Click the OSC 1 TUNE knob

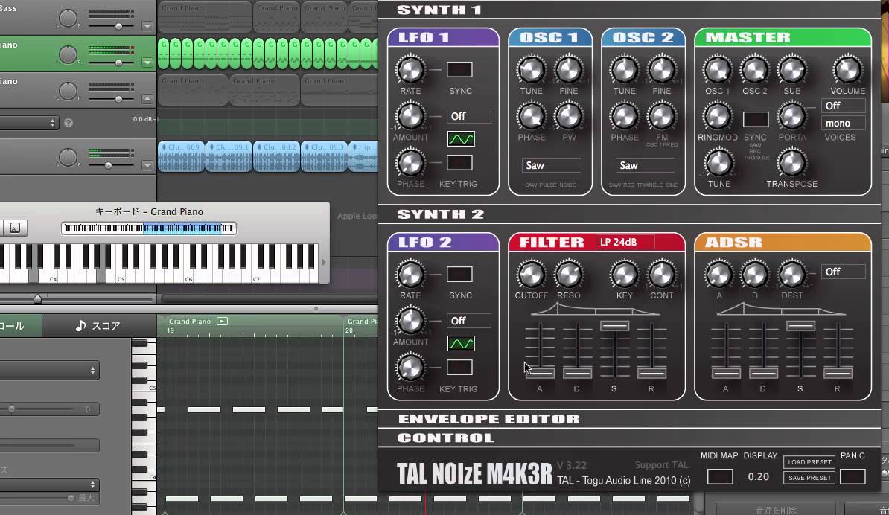coord(532,70)
